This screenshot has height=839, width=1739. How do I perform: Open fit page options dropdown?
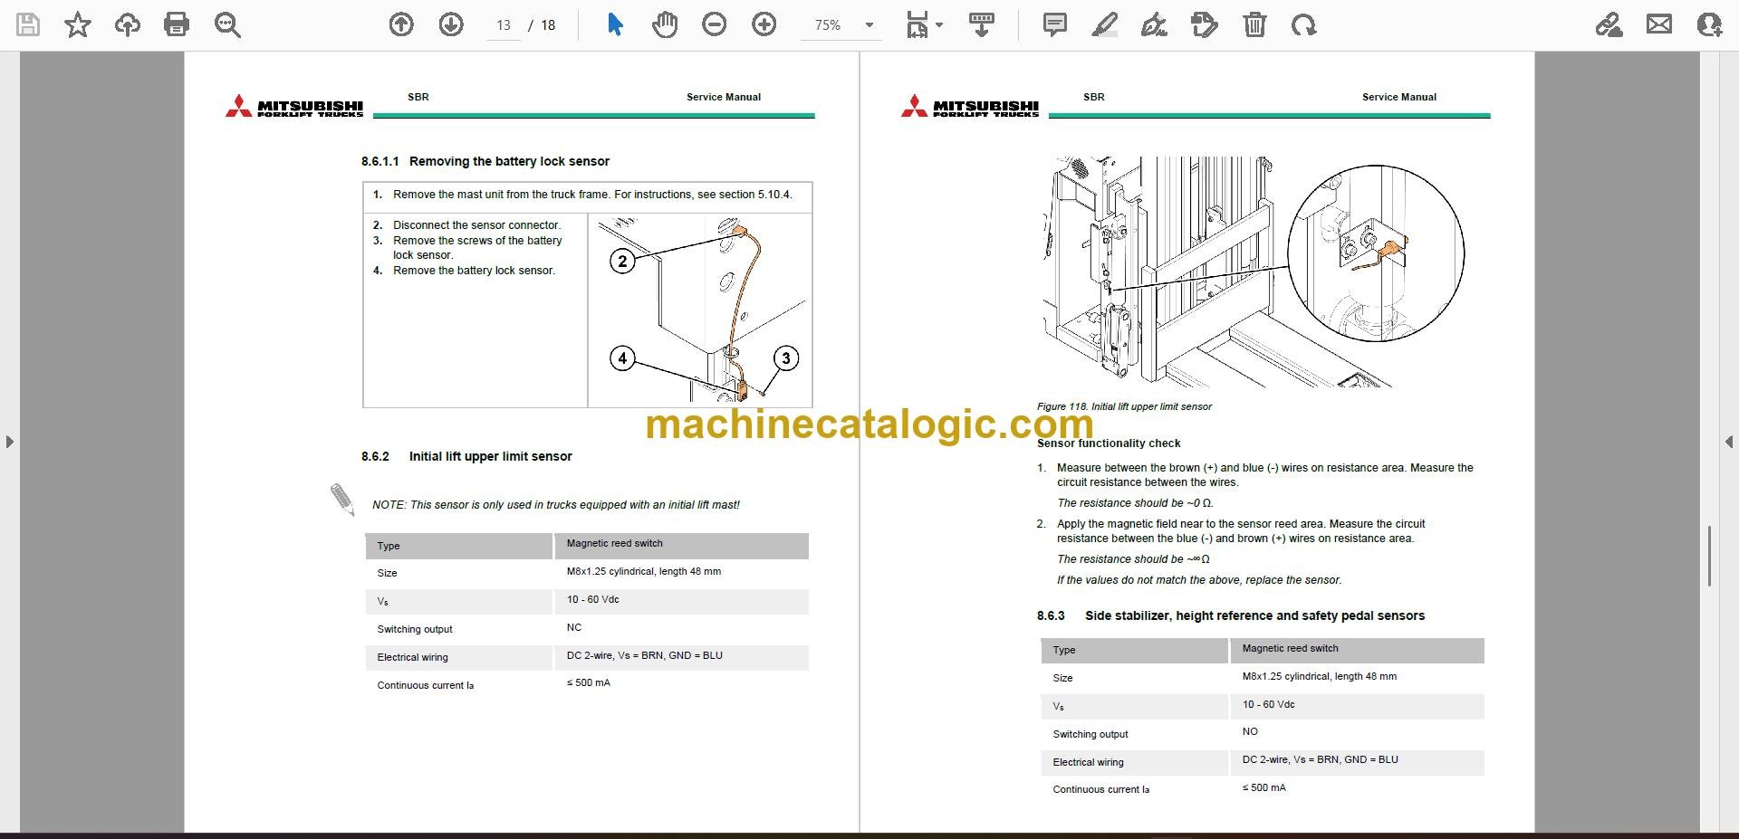coord(925,24)
